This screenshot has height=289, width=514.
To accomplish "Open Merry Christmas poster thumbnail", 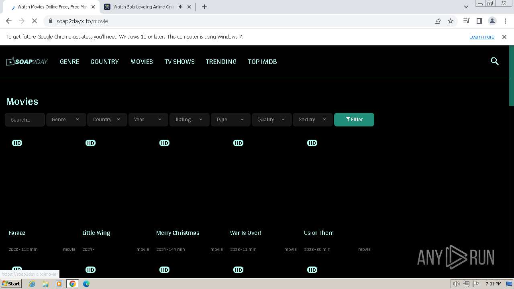I will pyautogui.click(x=190, y=181).
